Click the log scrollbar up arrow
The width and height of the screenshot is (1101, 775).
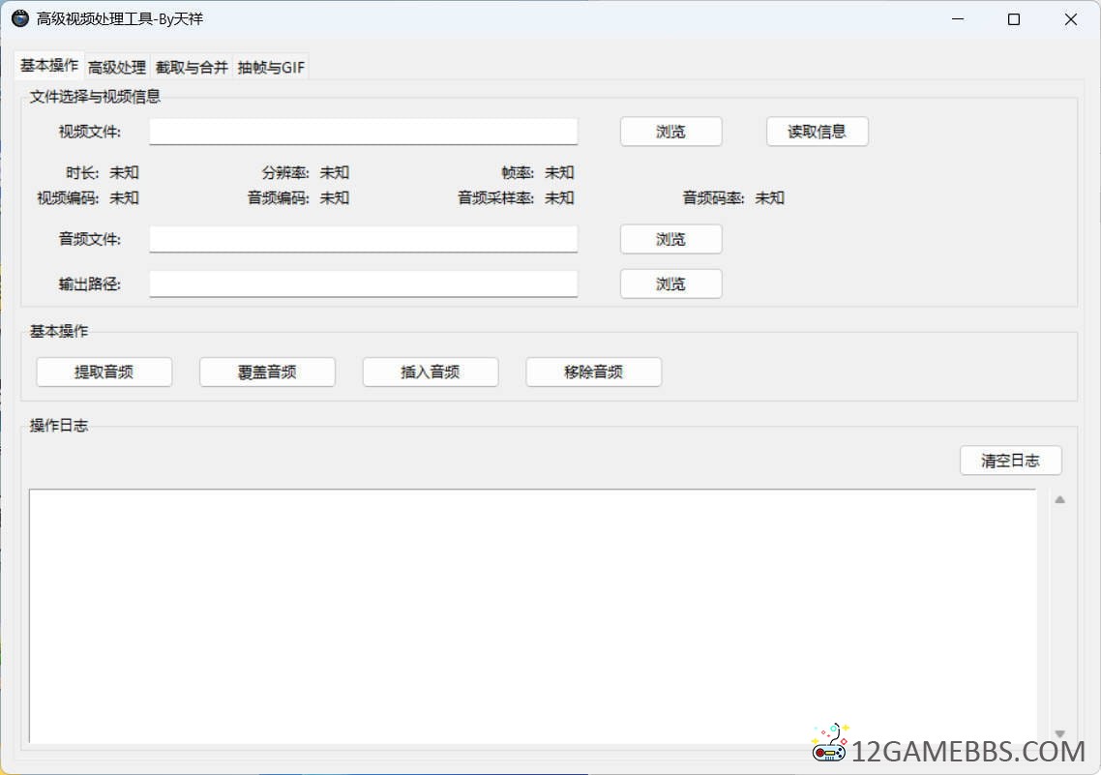pos(1059,500)
